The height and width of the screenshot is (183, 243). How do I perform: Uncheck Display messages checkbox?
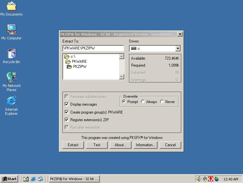[67, 104]
